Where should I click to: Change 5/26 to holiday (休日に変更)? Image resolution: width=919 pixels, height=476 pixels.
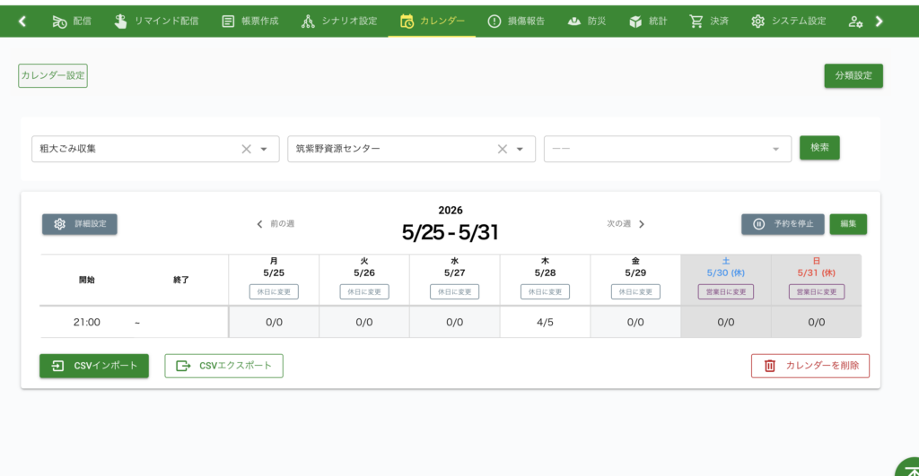click(x=364, y=292)
